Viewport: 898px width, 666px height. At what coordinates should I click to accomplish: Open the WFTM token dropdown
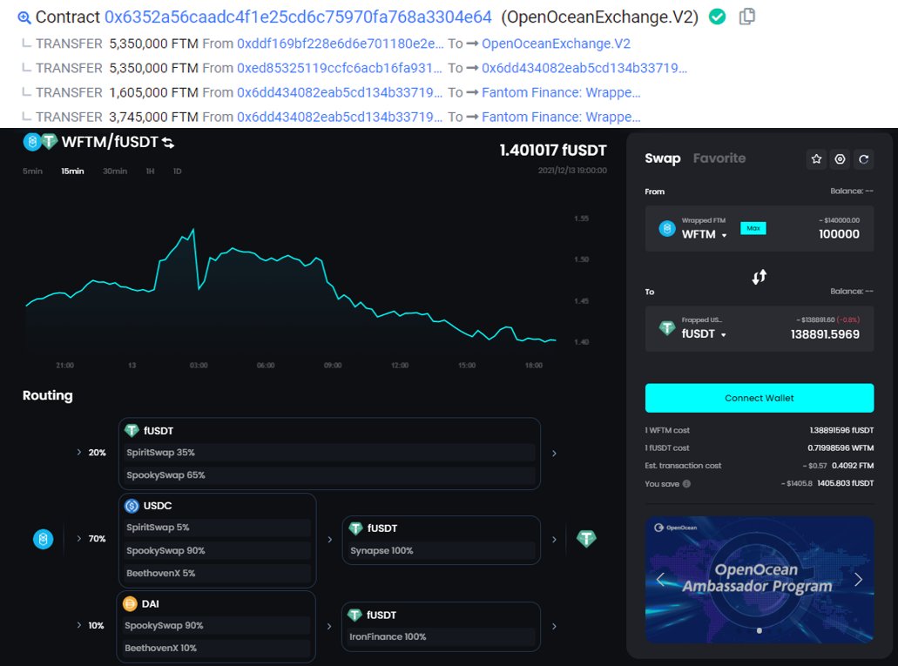pos(704,234)
